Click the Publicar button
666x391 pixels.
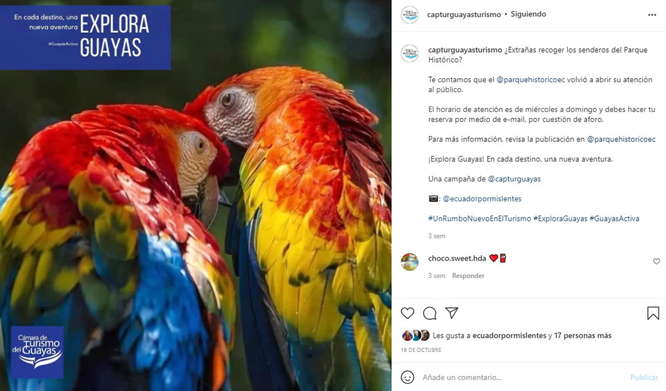[x=644, y=377]
